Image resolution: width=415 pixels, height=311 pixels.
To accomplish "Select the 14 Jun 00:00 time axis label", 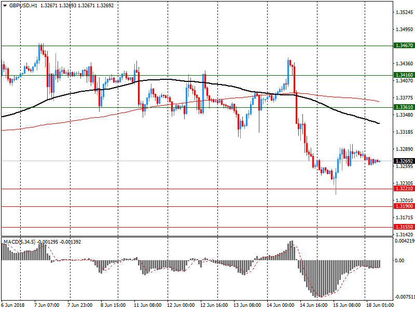I will [x=280, y=305].
